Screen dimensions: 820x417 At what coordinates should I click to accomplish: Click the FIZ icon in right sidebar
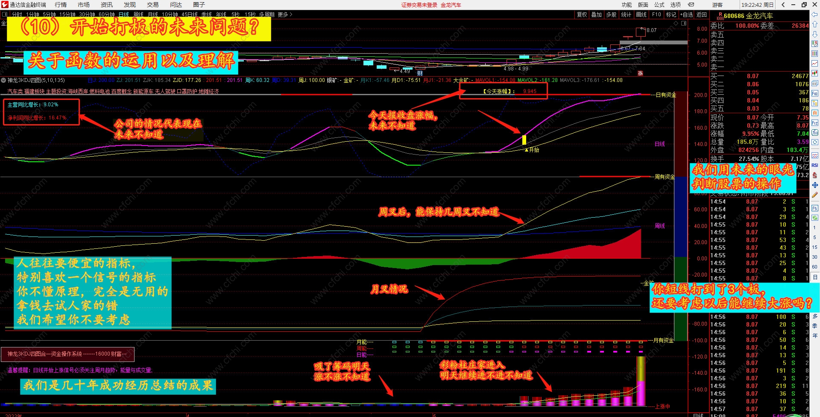814,122
